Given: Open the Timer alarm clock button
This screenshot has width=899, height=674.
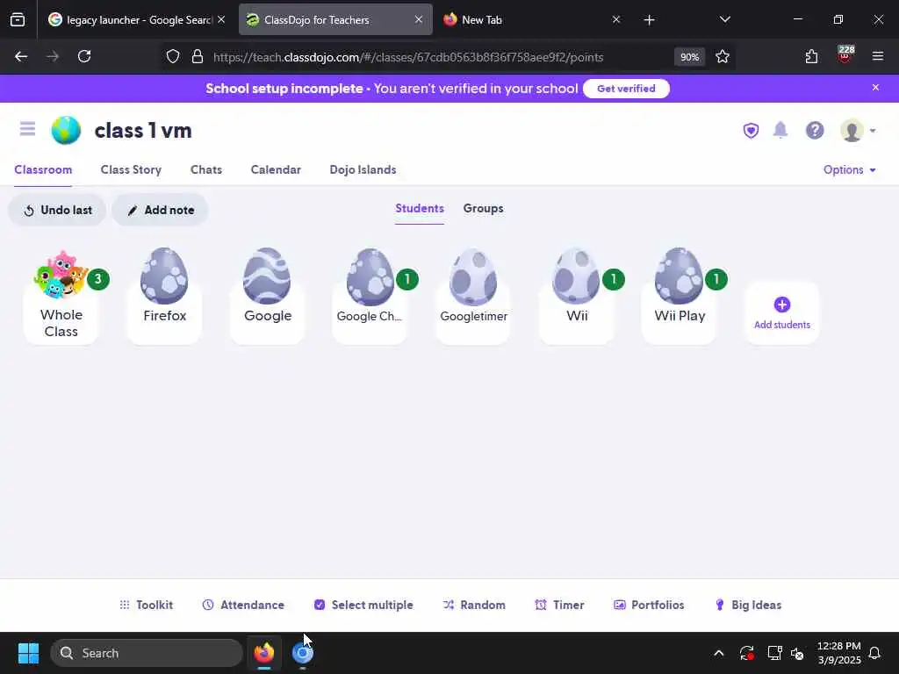Looking at the screenshot, I should tap(559, 606).
